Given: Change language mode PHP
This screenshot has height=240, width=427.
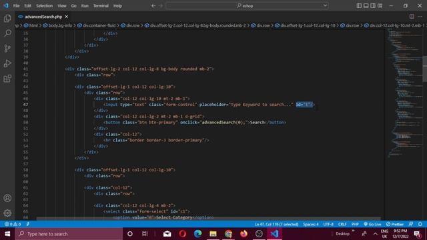Looking at the screenshot, I should (x=355, y=224).
